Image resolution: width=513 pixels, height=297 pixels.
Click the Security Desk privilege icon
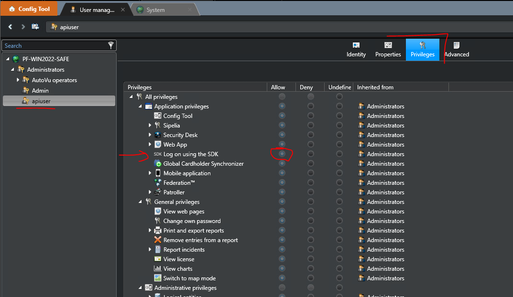[x=158, y=135]
